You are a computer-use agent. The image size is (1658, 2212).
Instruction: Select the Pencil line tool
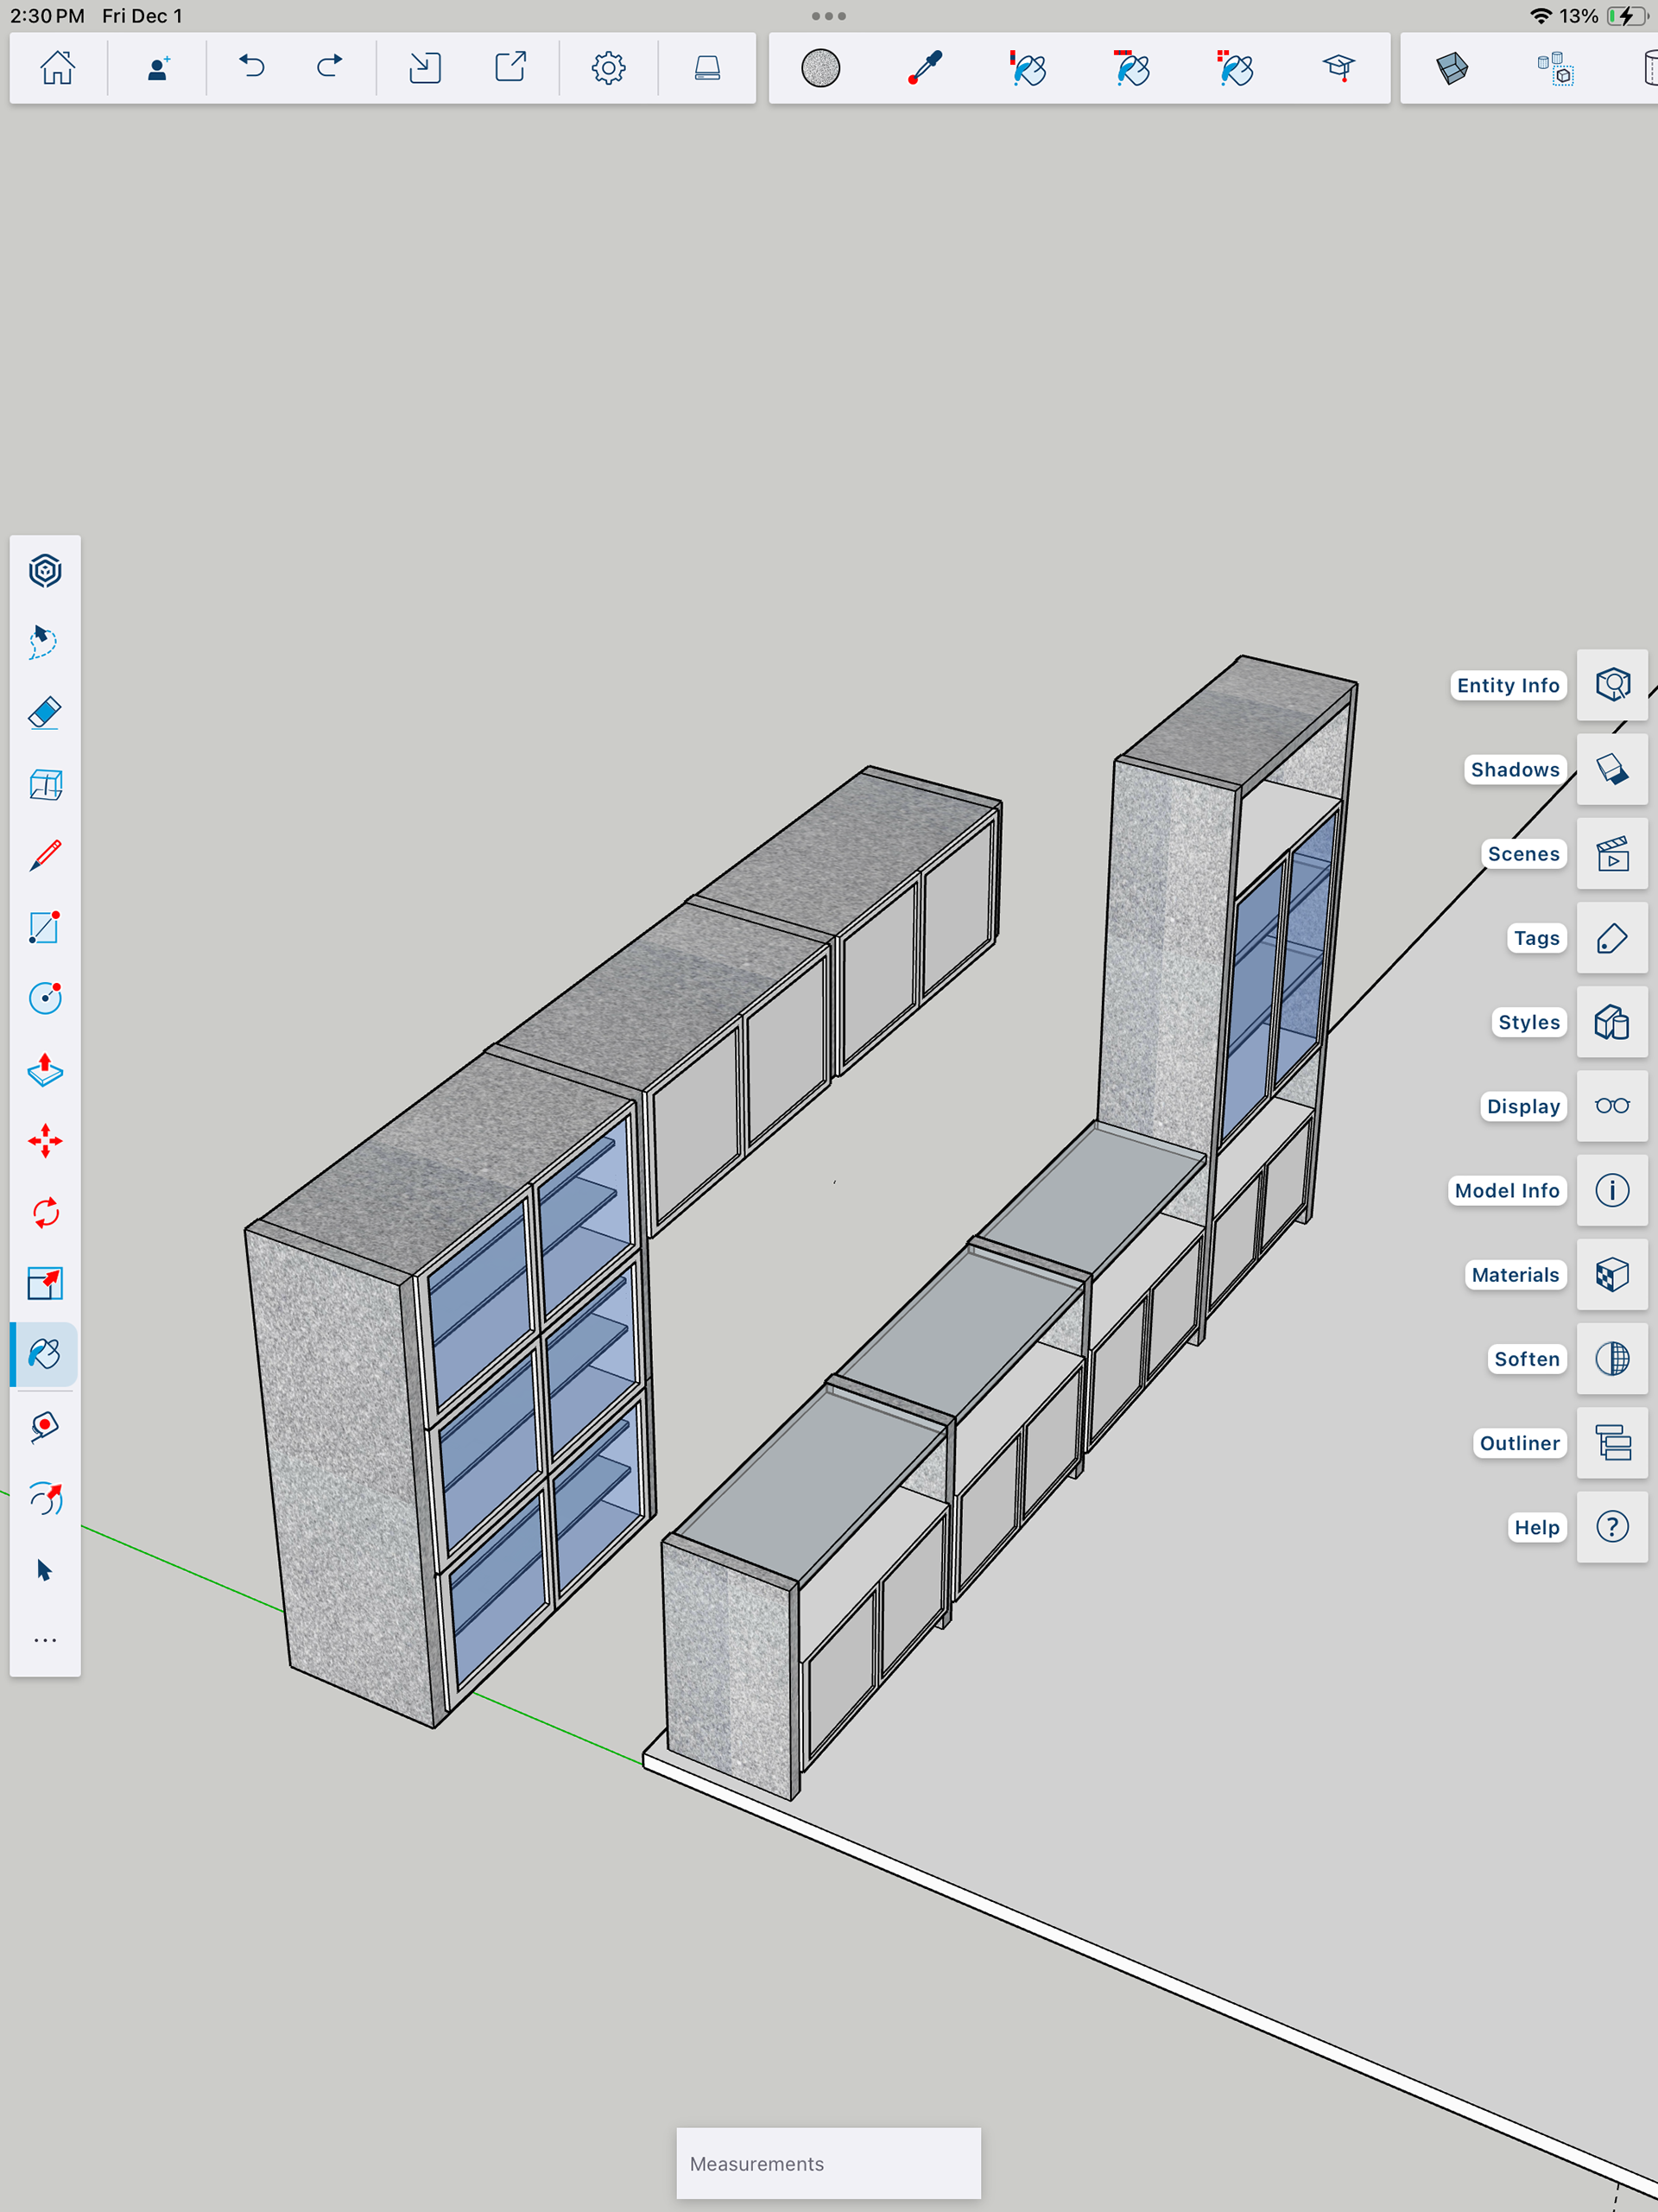tap(45, 856)
